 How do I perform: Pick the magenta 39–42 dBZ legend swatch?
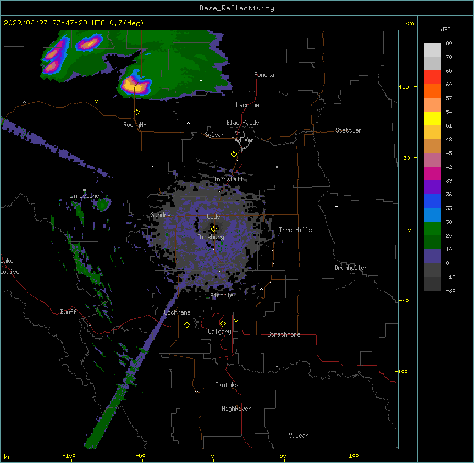432,173
